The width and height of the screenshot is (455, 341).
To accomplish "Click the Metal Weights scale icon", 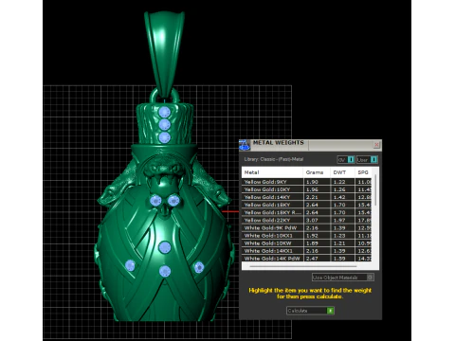I will coord(245,145).
